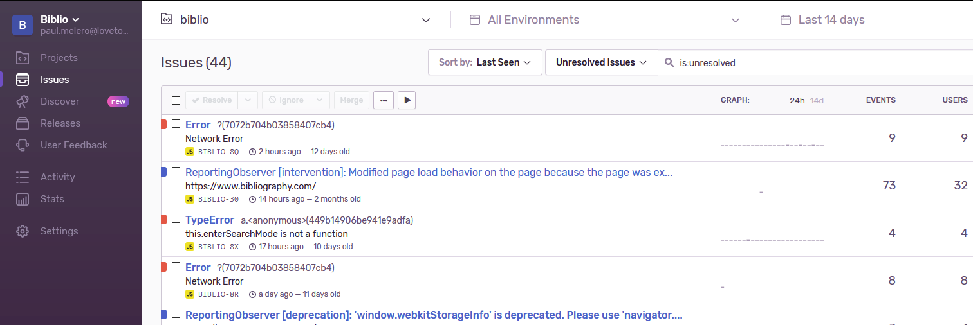Screen dimensions: 973x325
Task: Open the All Environments selector
Action: [605, 20]
